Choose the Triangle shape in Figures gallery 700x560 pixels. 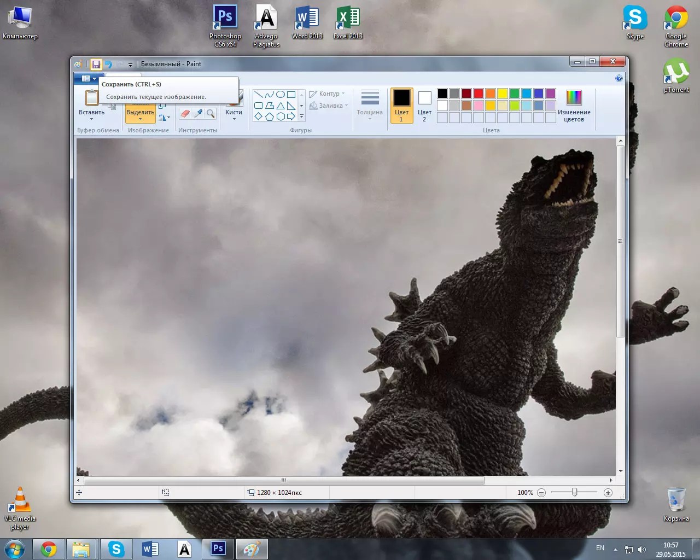pos(280,106)
